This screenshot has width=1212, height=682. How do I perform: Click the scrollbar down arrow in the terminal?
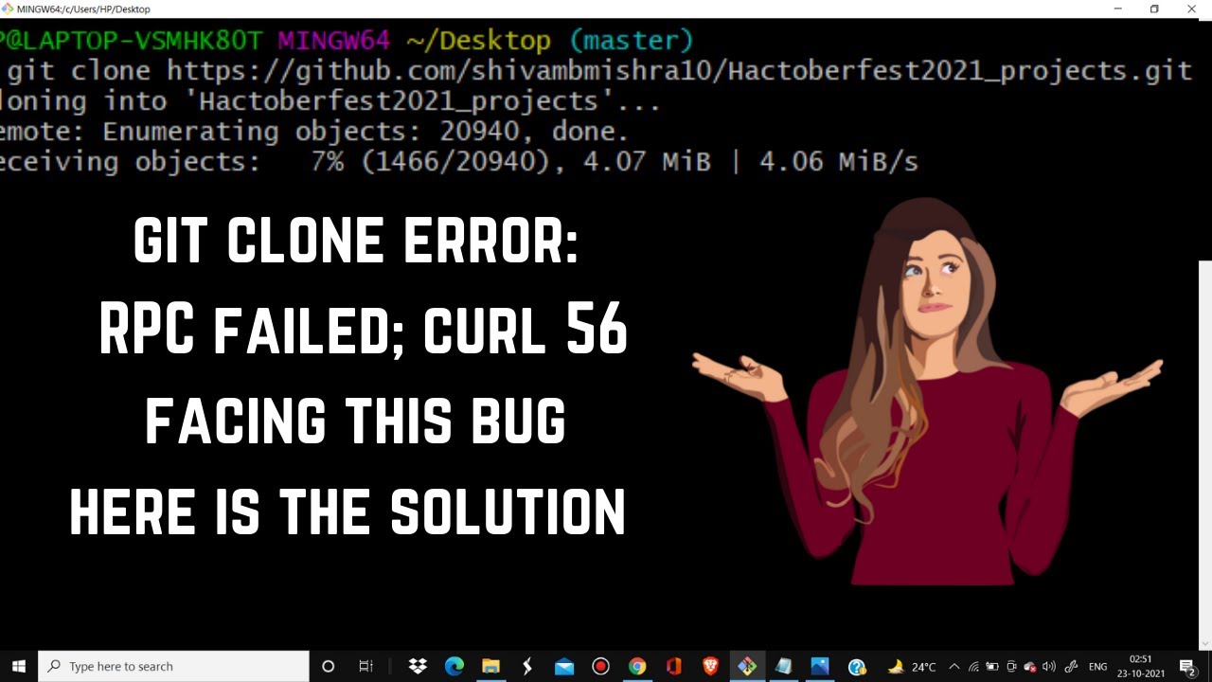[x=1205, y=644]
